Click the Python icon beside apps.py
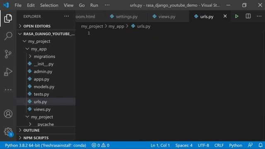Viewport: 265px width, 149px height. pos(29,79)
